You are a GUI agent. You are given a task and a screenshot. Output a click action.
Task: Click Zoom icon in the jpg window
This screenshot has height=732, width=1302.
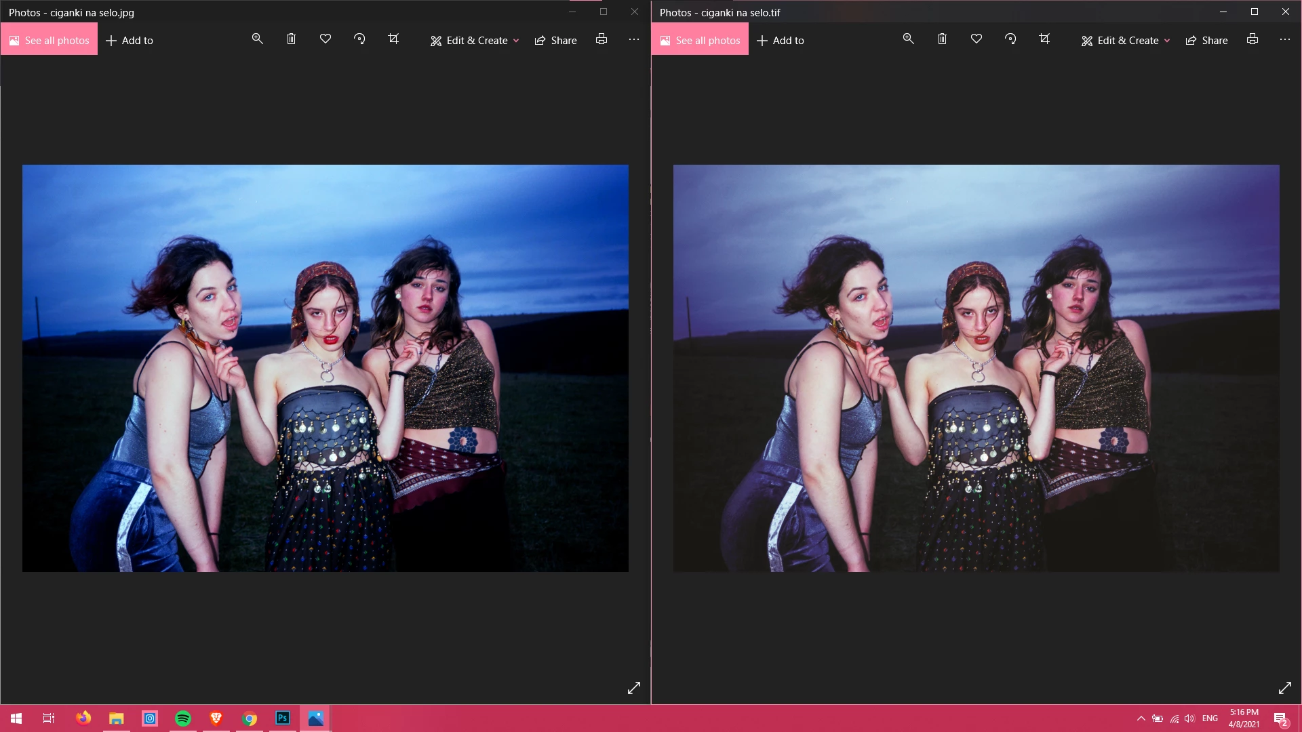click(x=257, y=39)
